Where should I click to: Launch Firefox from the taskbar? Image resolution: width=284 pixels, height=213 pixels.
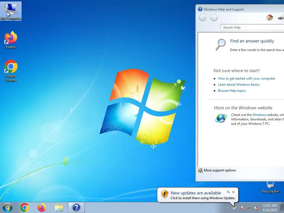(42, 207)
